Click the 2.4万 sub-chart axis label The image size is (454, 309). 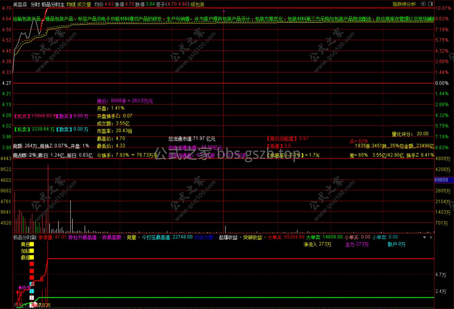[441, 292]
